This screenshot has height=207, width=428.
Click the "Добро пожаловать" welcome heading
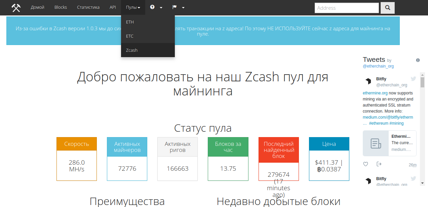(x=203, y=84)
